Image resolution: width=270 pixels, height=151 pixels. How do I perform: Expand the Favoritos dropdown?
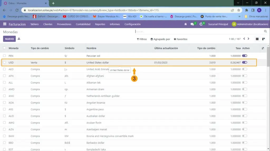180,39
